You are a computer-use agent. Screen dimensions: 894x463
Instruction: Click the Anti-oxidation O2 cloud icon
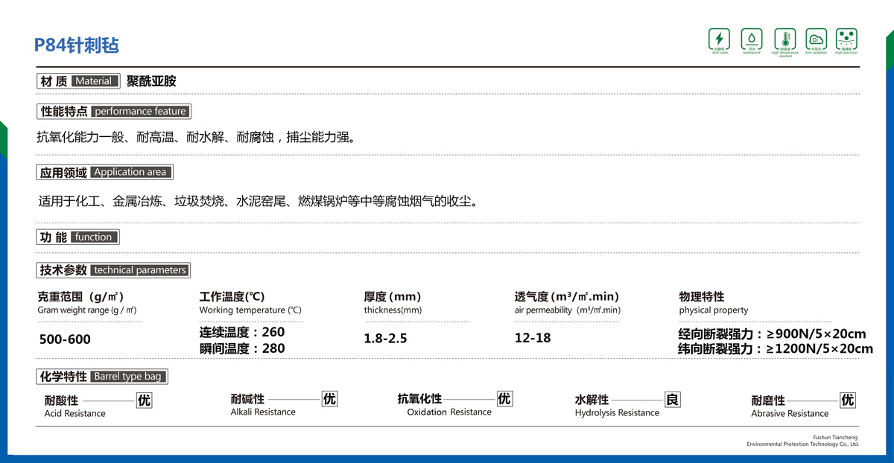pos(816,39)
